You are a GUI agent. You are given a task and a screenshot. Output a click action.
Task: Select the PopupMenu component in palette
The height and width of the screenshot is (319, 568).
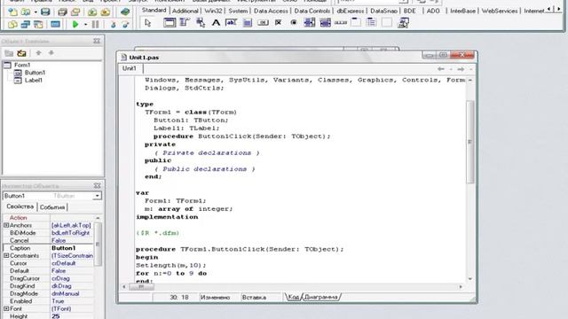click(201, 23)
